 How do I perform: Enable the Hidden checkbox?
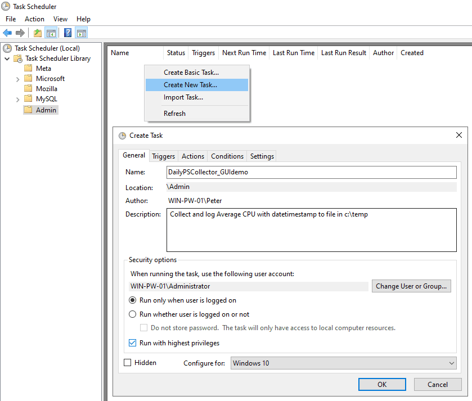[127, 363]
